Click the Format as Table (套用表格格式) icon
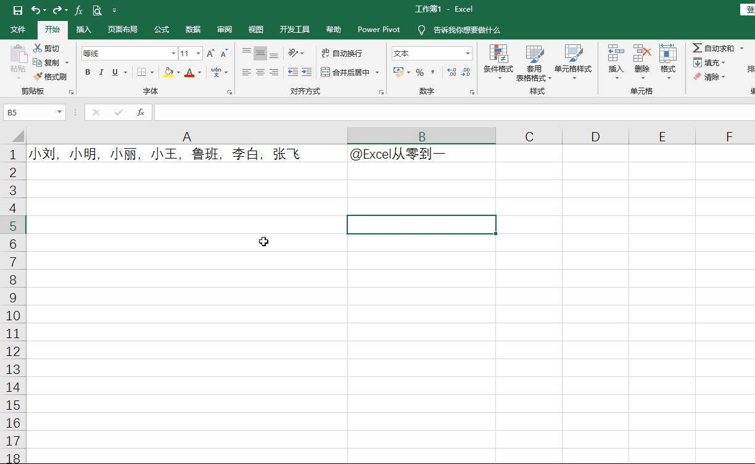The width and height of the screenshot is (755, 464). tap(534, 62)
